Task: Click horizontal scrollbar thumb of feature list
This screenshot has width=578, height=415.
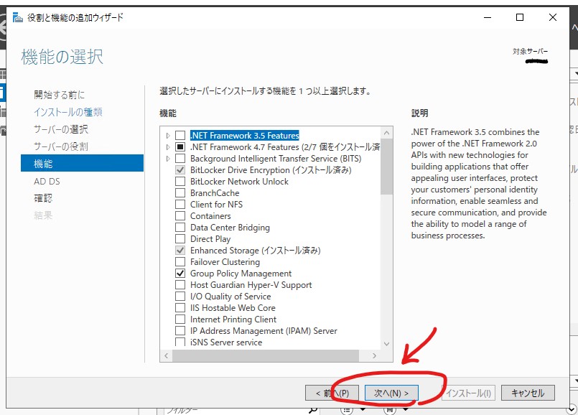Action: click(266, 355)
